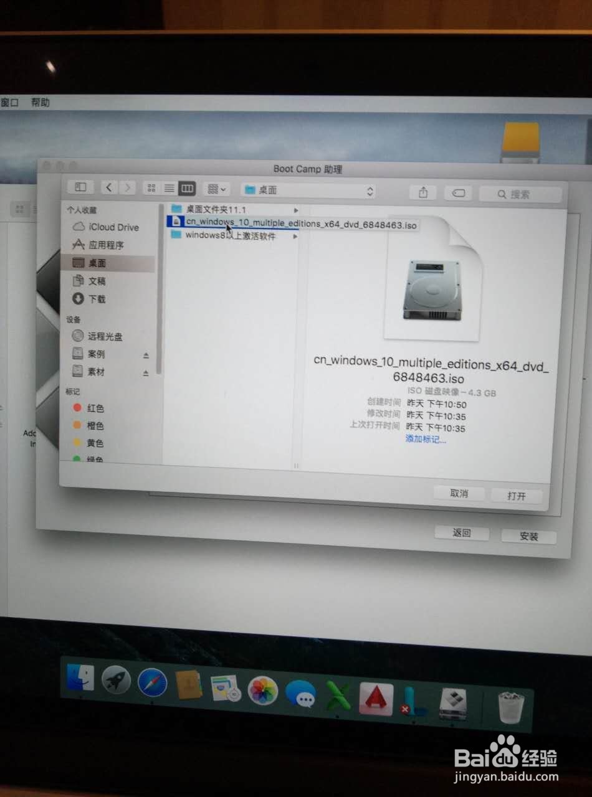
Task: Open the yellow external drive on the desktop
Action: [x=520, y=143]
